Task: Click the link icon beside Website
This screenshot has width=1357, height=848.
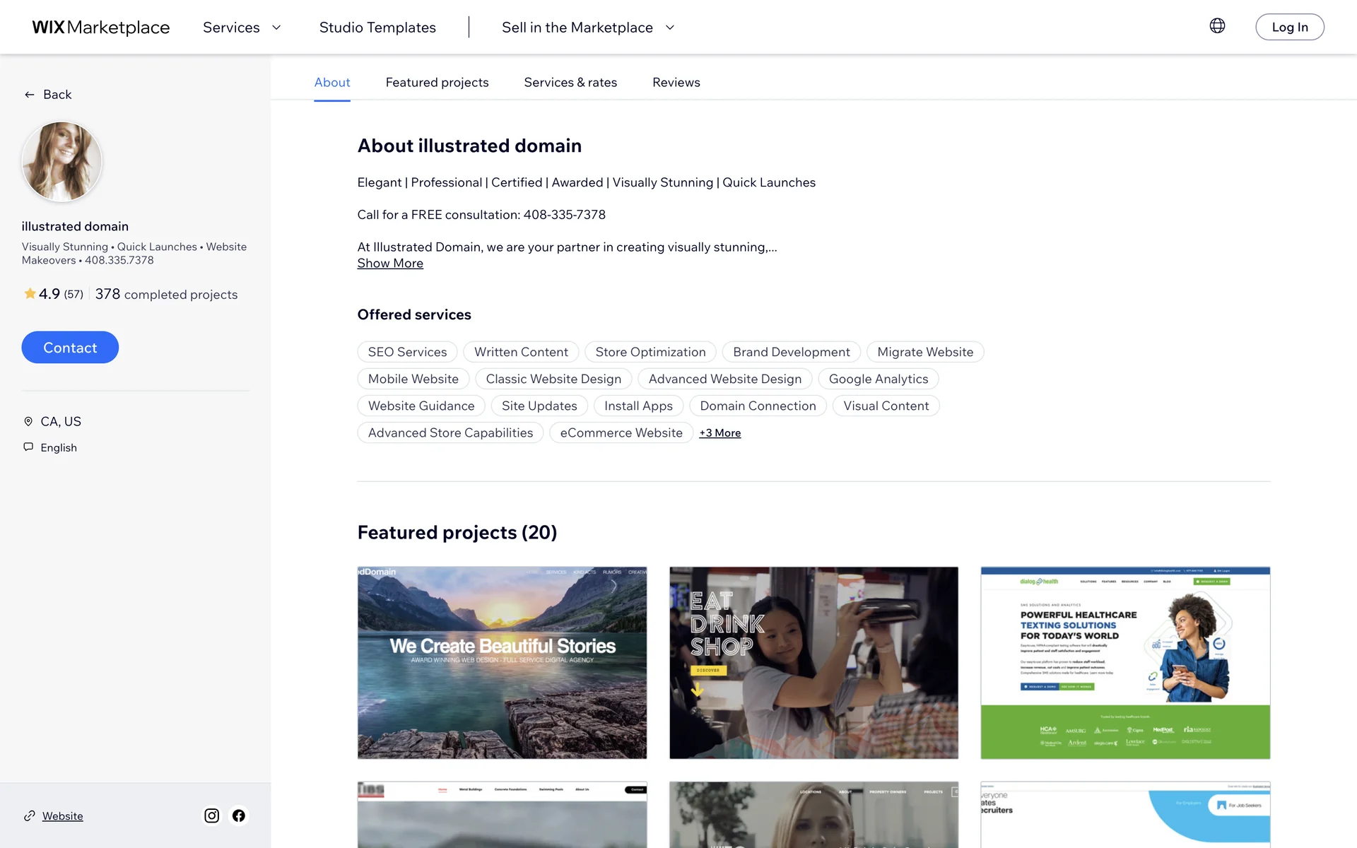Action: tap(30, 815)
